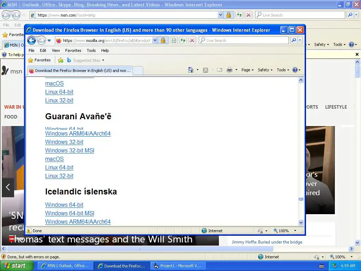Click Live Search box in front window
Image resolution: width=361 pixels, height=271 pixels.
tap(244, 41)
